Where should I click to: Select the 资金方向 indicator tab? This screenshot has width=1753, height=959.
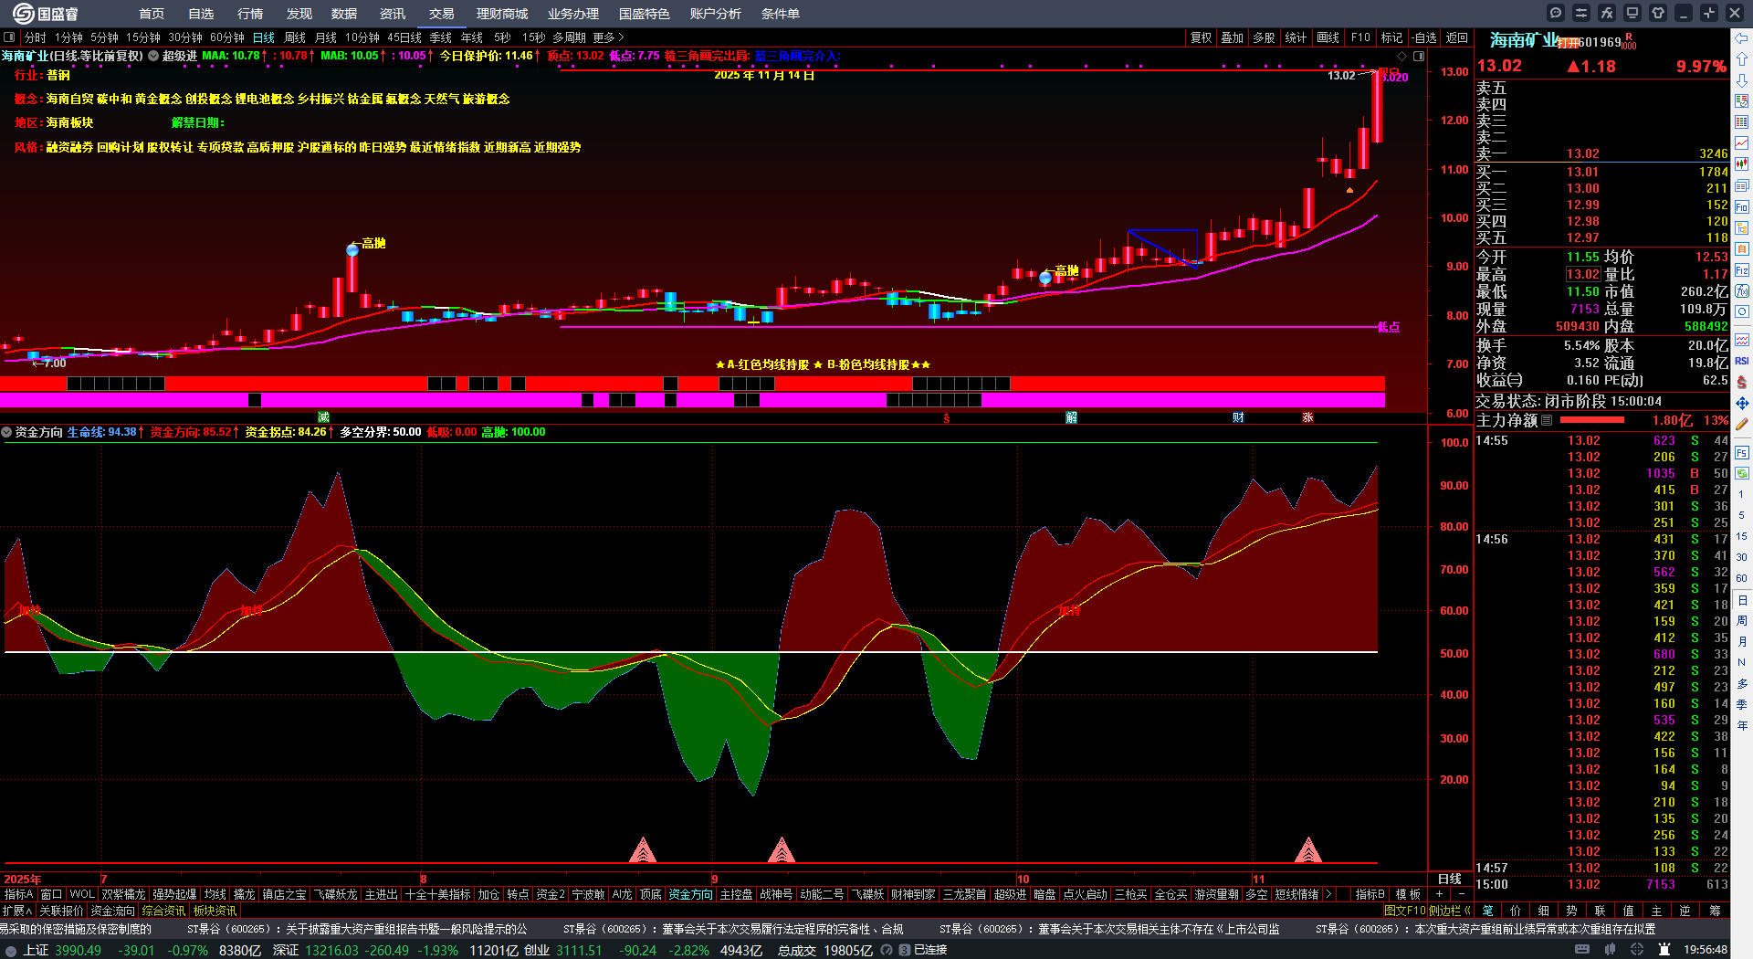click(690, 894)
